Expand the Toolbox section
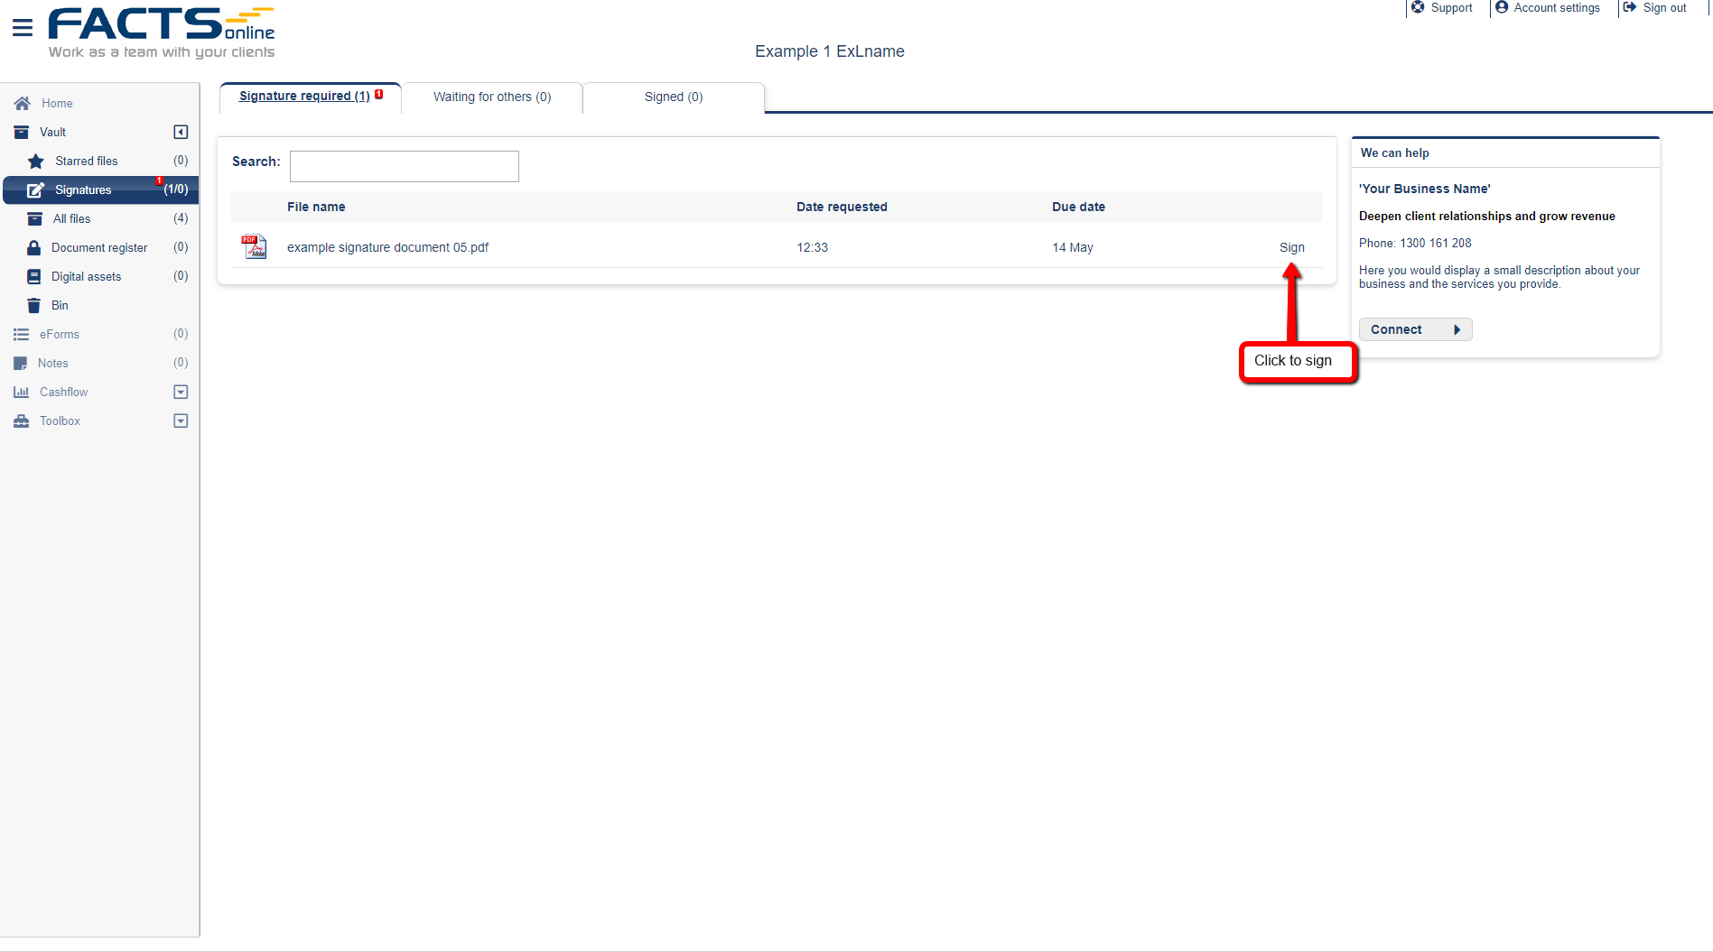 pos(181,421)
